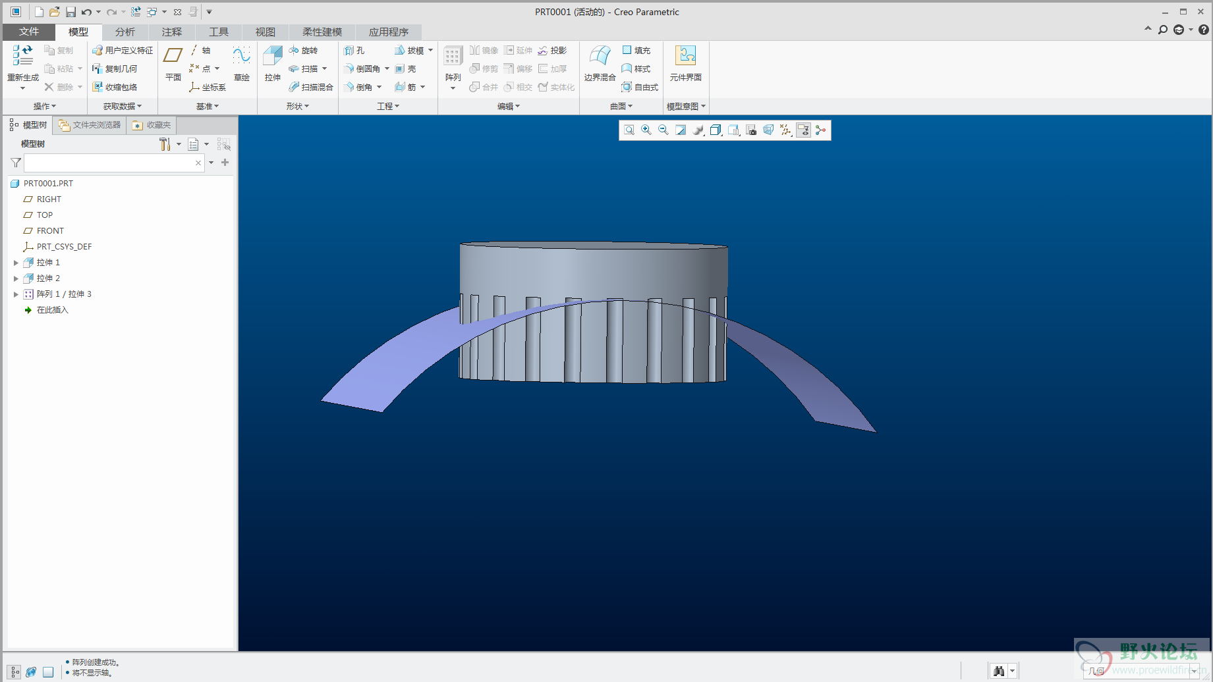Open the display style shaded-sphere icon

698,130
